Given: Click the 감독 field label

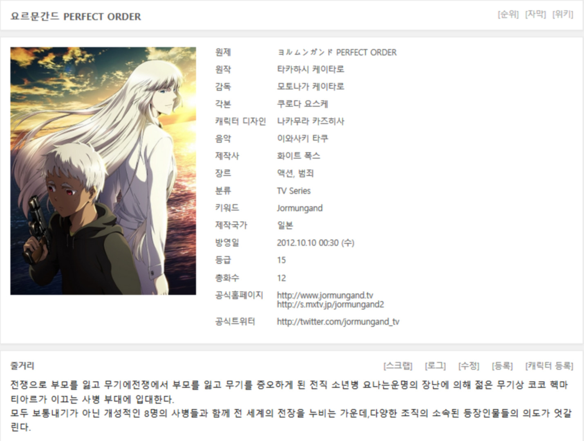Looking at the screenshot, I should tap(223, 87).
